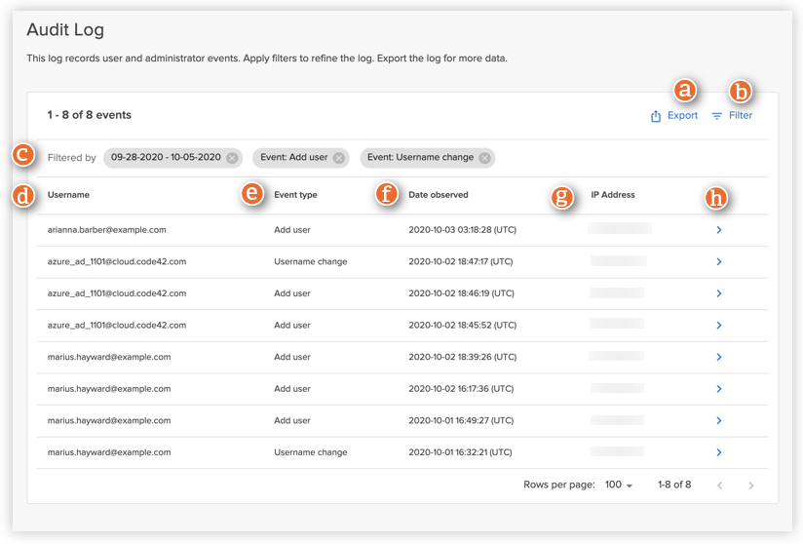This screenshot has width=803, height=544.
Task: Remove the date range filter chip
Action: click(232, 158)
